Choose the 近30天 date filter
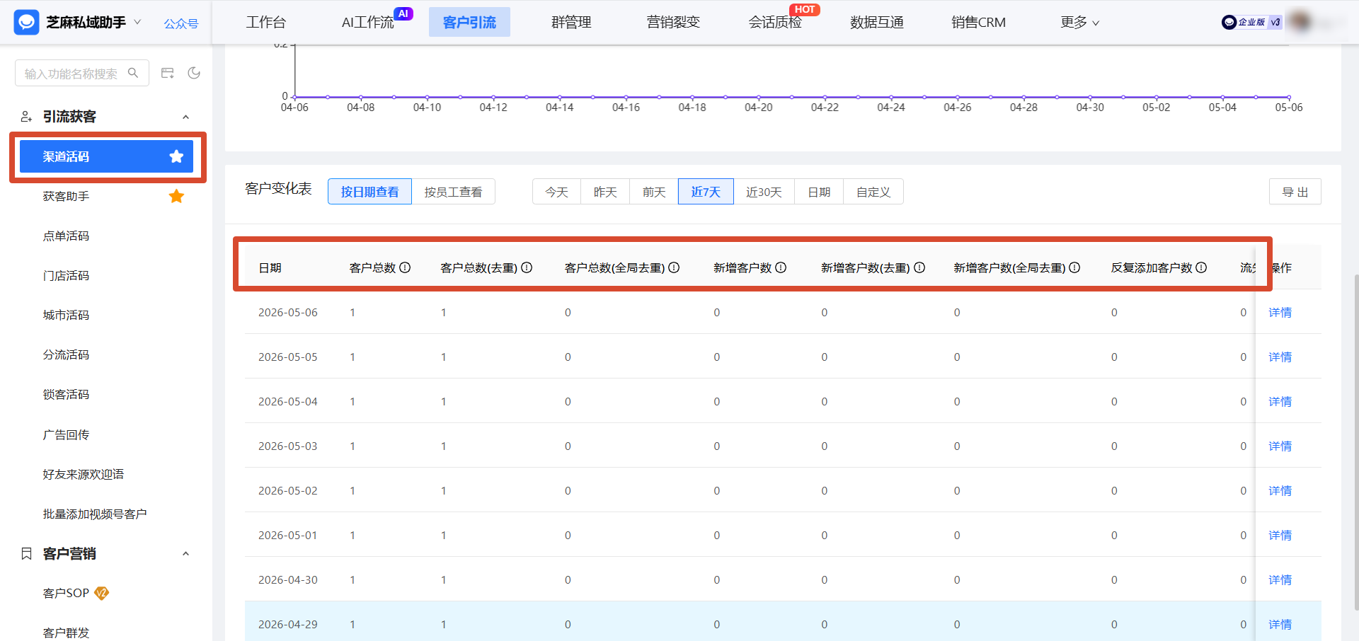 [x=764, y=192]
